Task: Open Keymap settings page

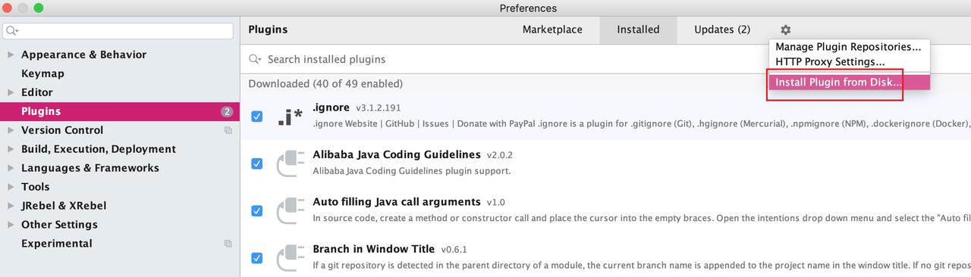Action: 42,73
